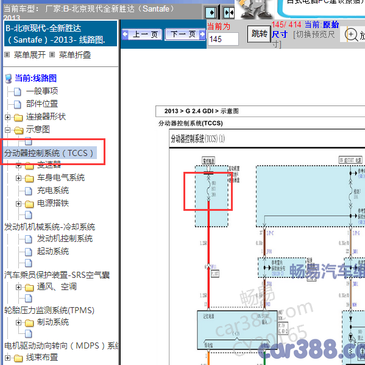The height and width of the screenshot is (365, 365).
Task: Click the 菜单展开 list icon
Action: [x=7, y=55]
